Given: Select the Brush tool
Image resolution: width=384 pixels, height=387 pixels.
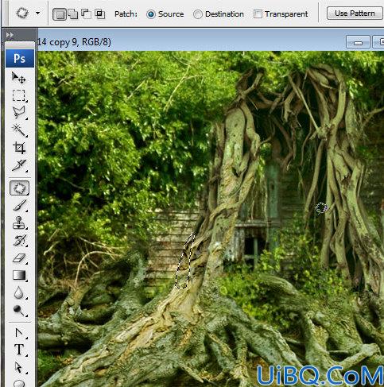Looking at the screenshot, I should [x=19, y=206].
